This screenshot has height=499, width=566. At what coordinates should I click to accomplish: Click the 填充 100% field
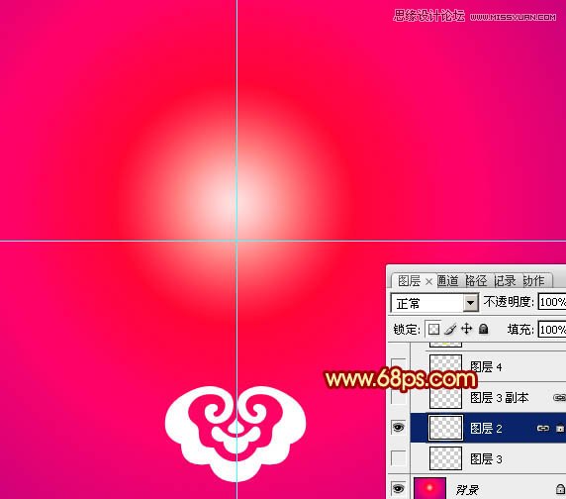click(552, 330)
